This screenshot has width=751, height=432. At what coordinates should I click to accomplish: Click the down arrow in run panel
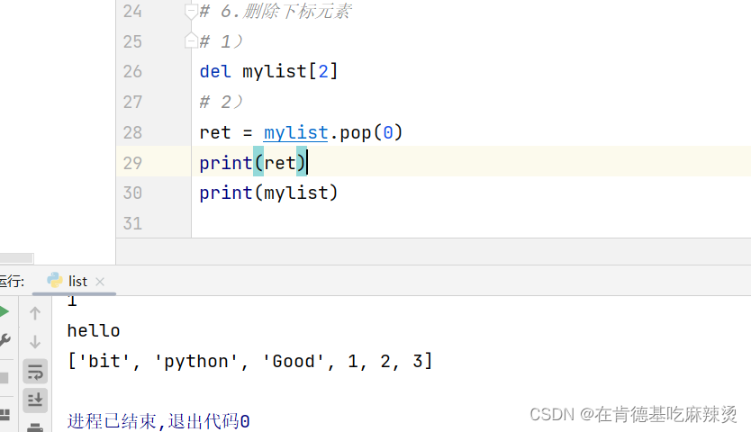point(35,342)
